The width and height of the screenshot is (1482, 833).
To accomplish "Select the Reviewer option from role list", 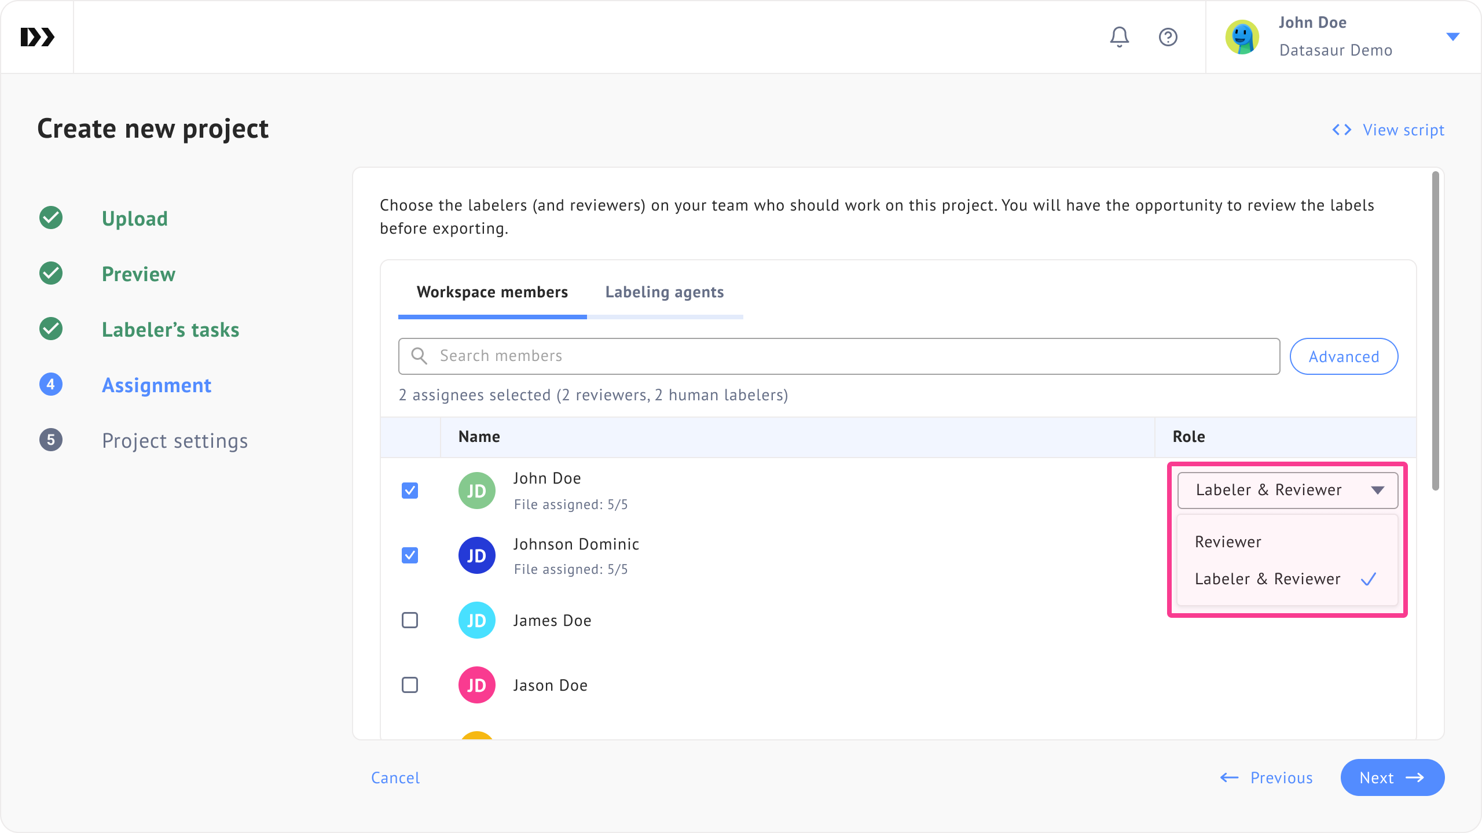I will pyautogui.click(x=1228, y=542).
